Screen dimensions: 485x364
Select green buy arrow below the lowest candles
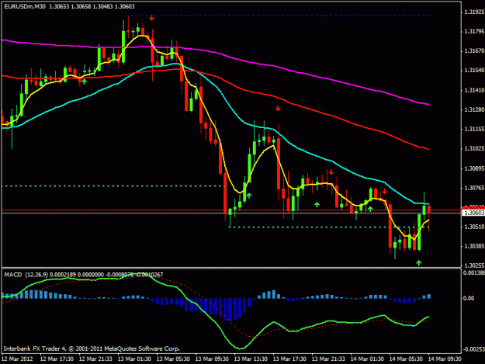419,263
